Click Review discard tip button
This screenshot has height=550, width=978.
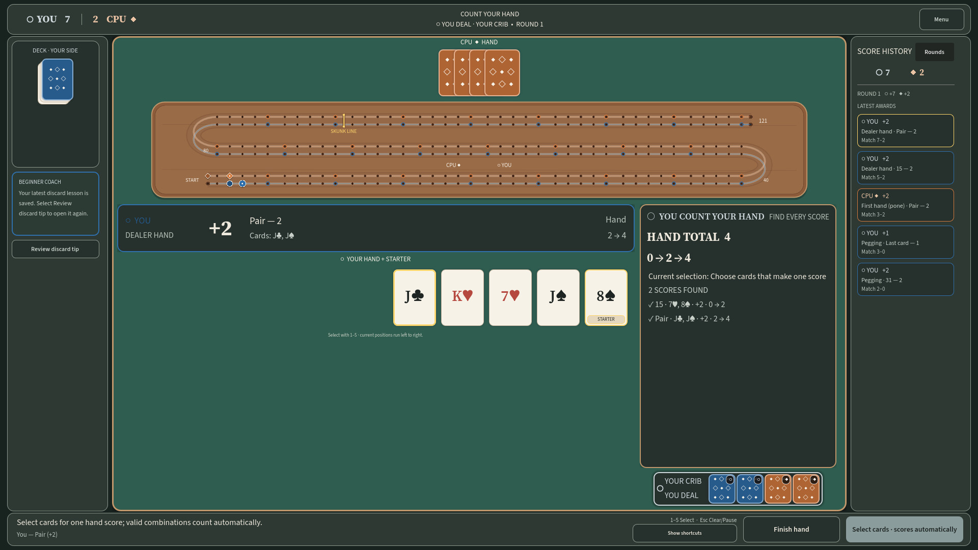55,249
